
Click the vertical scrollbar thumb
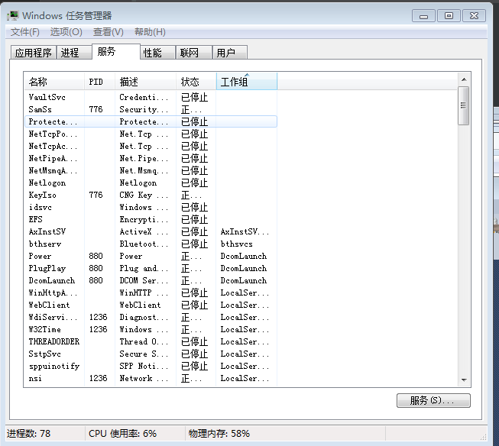pos(464,105)
